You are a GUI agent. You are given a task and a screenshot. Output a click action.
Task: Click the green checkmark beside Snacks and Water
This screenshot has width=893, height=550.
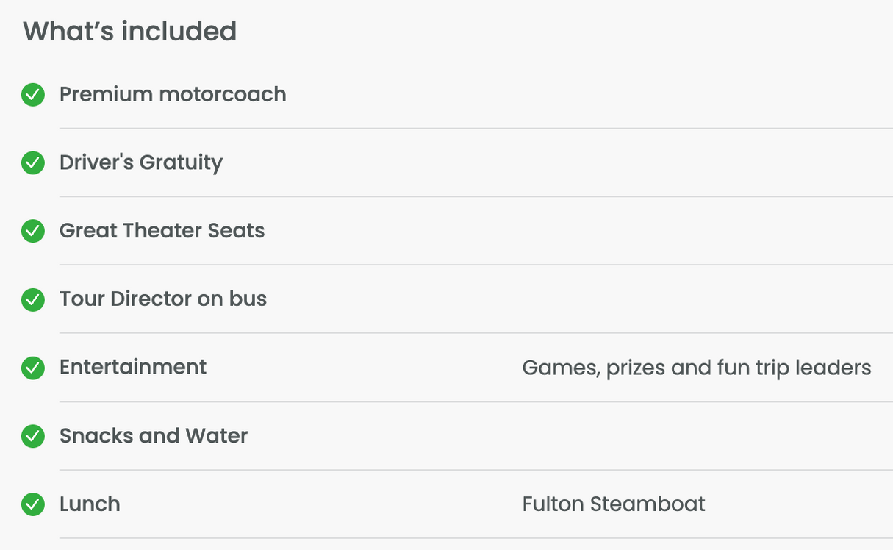33,436
